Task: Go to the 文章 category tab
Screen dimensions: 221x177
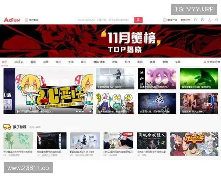Action: pyautogui.click(x=178, y=62)
